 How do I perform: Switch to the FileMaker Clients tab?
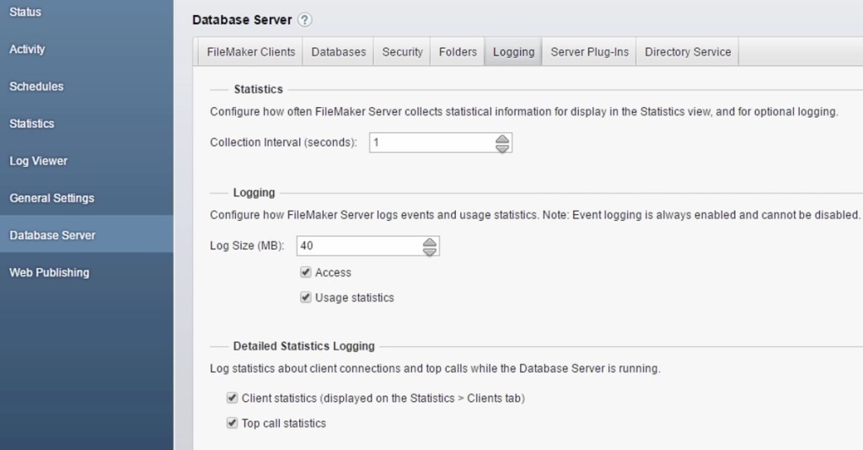(x=250, y=51)
